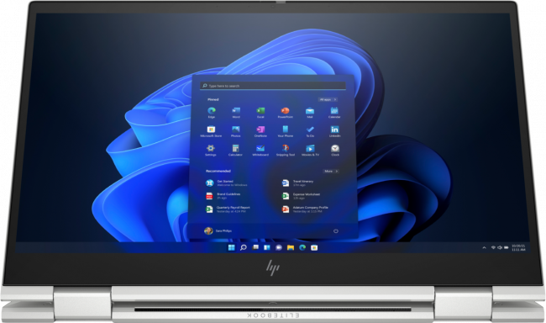Viewport: 546px width, 323px height.
Task: Open the Mail app
Action: tap(310, 113)
